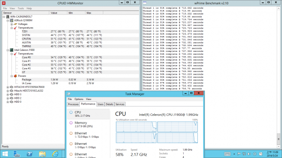This screenshot has height=158, width=282.
Task: Open the HWMonitor Help menu
Action: pos(29,8)
